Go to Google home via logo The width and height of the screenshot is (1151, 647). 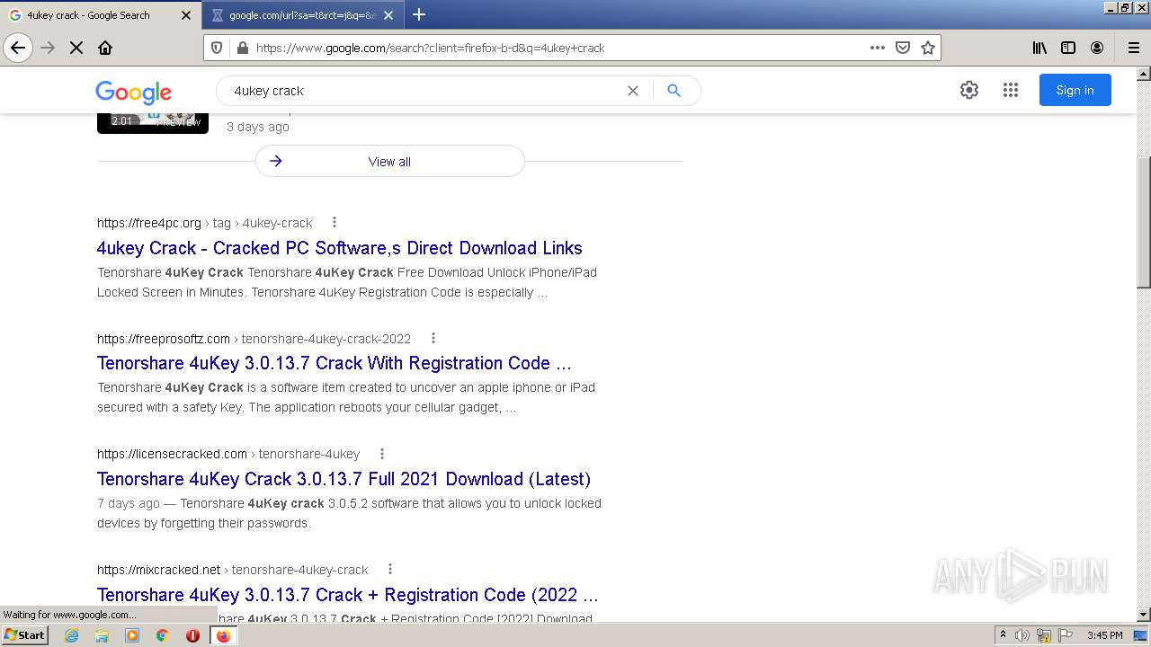coord(133,92)
